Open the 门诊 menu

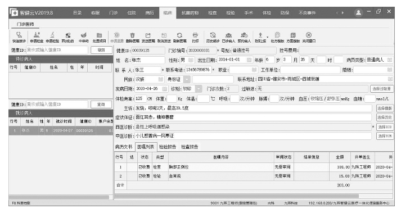113,13
